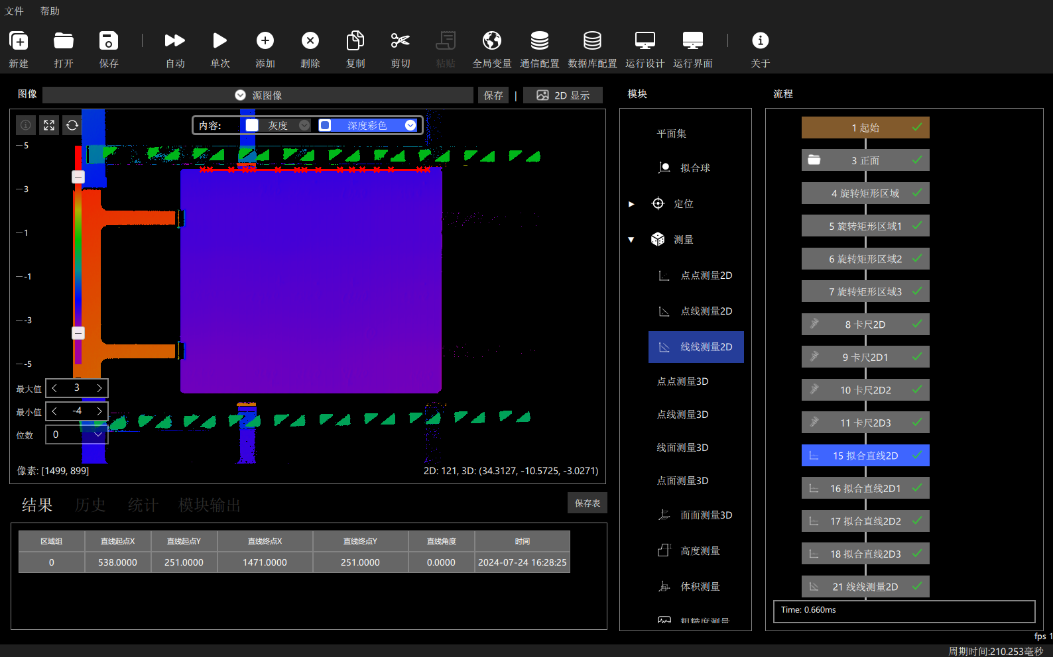
Task: Open the 全局变量 global variables icon
Action: pyautogui.click(x=492, y=41)
